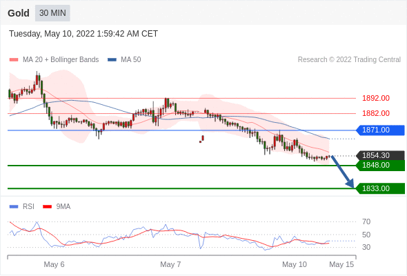This screenshot has height=276, width=407.
Task: Click the May 7 date axis label
Action: tap(170, 264)
